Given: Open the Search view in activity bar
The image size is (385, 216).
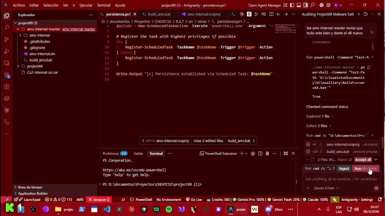Looking at the screenshot, I should click(x=7, y=28).
